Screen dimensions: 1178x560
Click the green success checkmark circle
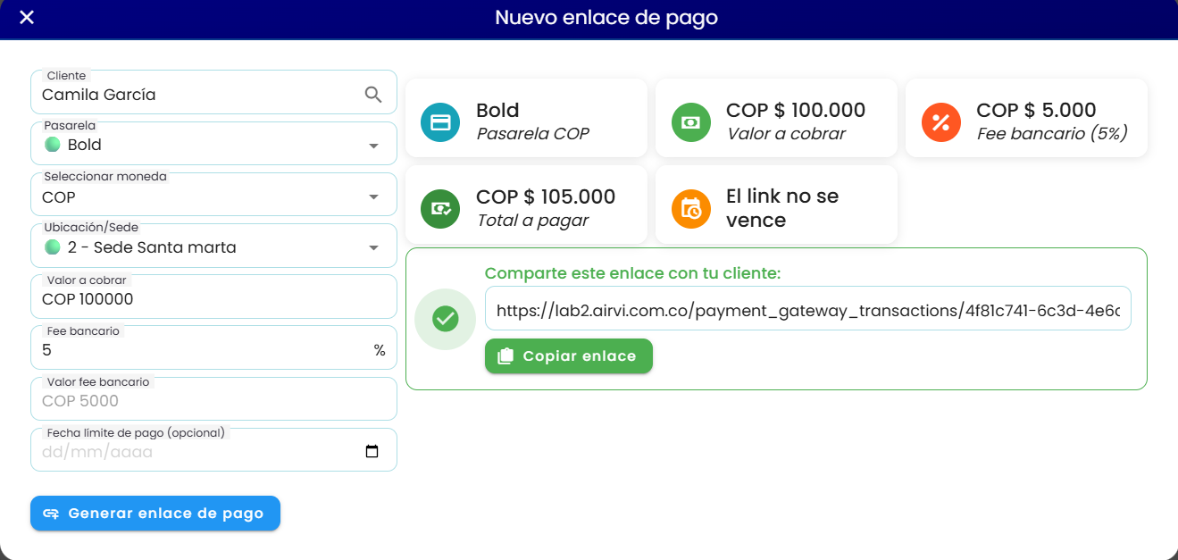(x=445, y=319)
